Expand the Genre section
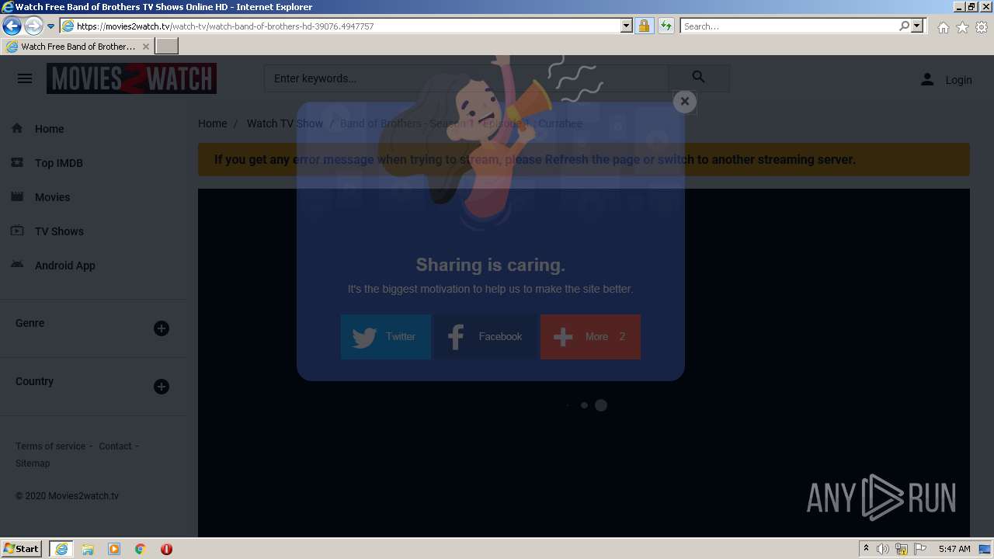Image resolution: width=994 pixels, height=559 pixels. (162, 328)
